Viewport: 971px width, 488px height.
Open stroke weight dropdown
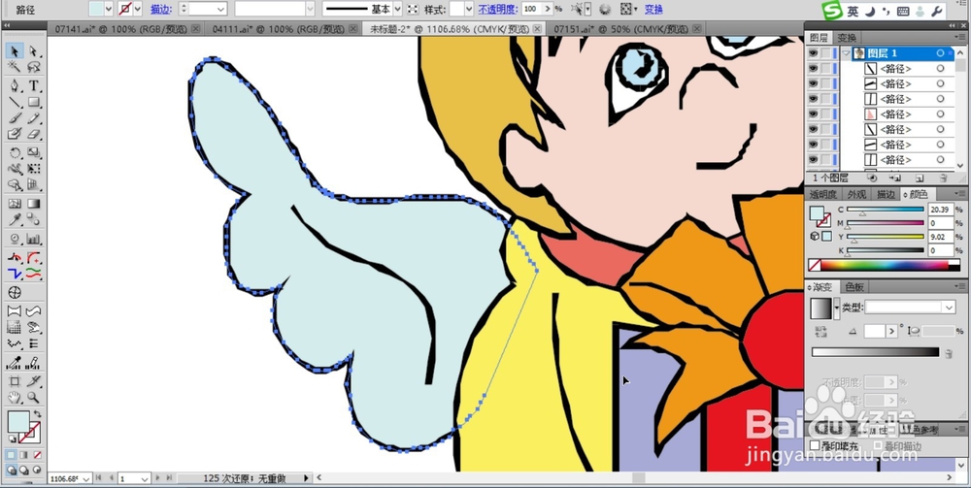[x=220, y=9]
